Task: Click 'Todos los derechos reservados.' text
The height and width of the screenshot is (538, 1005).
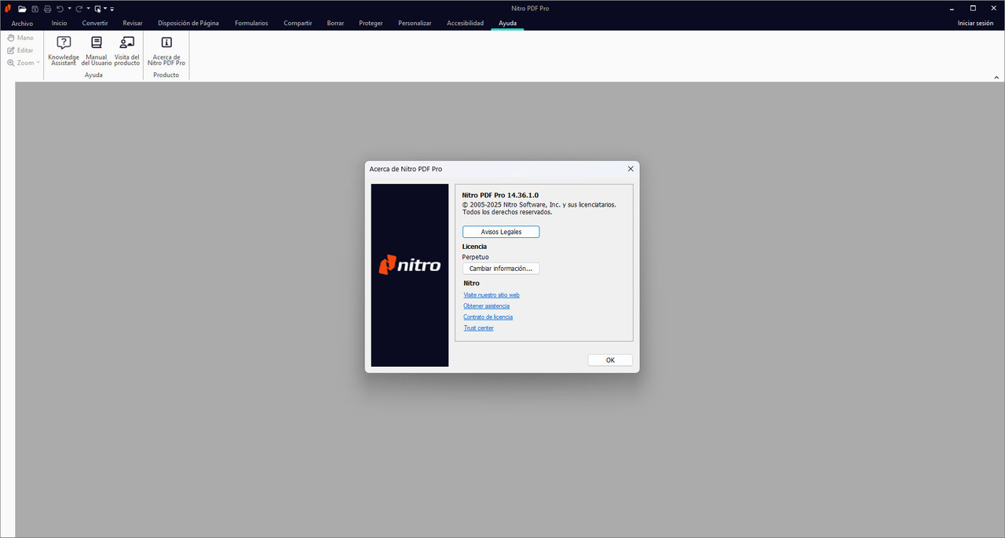Action: pyautogui.click(x=507, y=212)
